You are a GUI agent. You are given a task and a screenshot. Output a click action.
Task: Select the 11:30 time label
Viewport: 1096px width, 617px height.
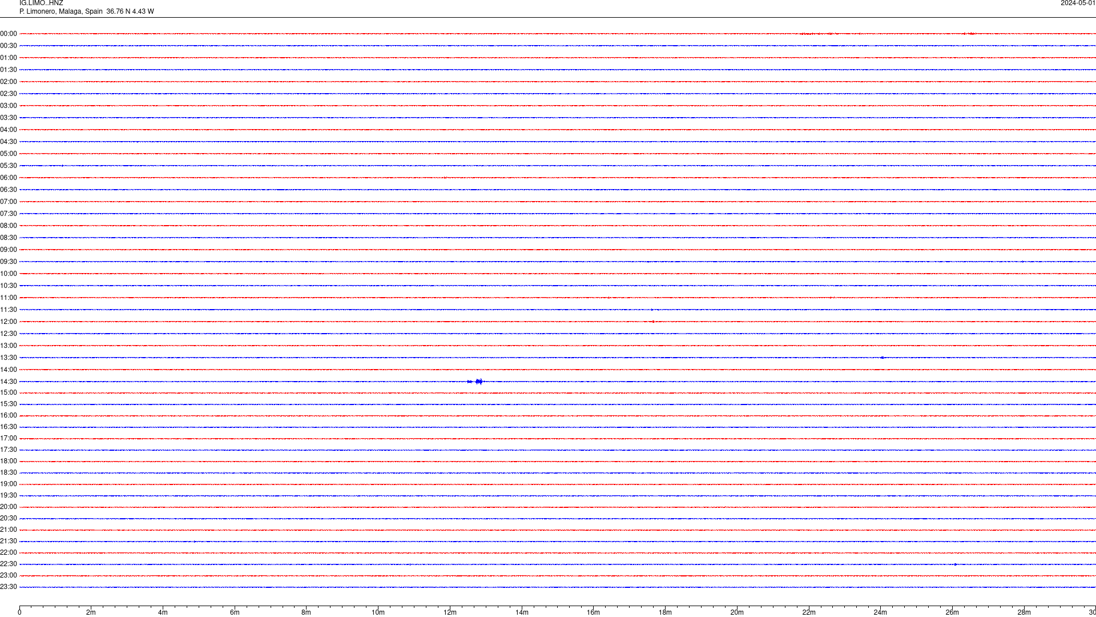coord(9,310)
